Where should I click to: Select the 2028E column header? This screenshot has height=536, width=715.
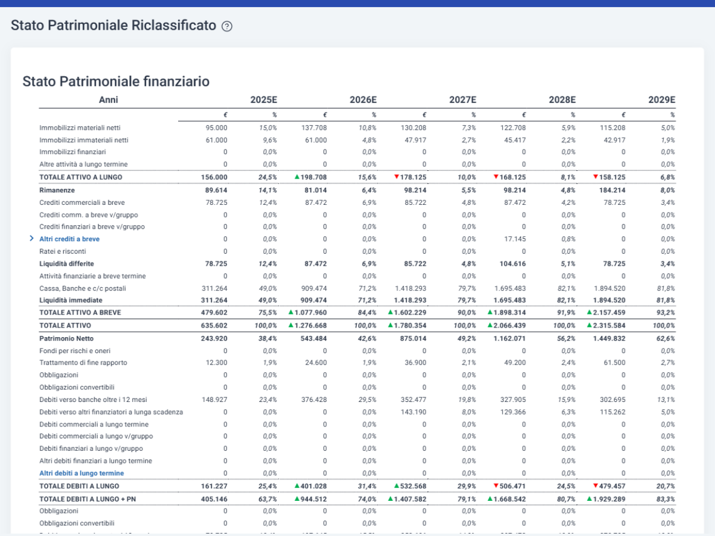pos(562,100)
